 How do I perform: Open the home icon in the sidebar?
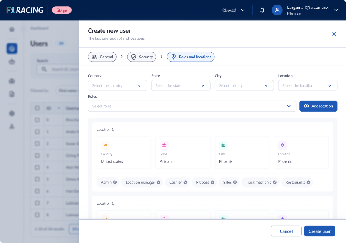[x=12, y=29]
